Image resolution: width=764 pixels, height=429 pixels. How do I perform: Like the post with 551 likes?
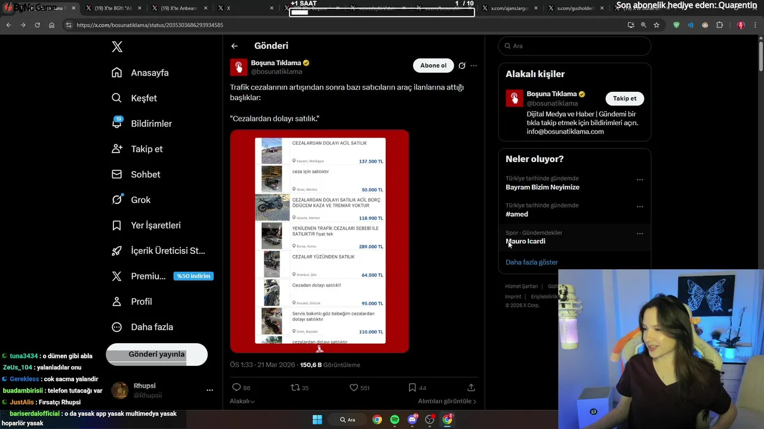pyautogui.click(x=353, y=388)
